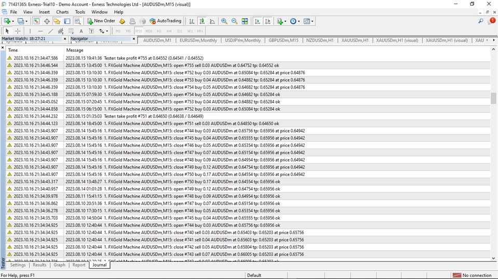
Task: Switch to the Graph tester tab
Action: tap(59, 265)
